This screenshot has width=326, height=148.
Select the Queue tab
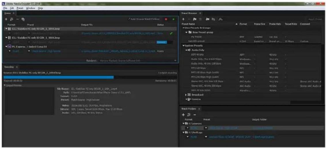(8, 13)
